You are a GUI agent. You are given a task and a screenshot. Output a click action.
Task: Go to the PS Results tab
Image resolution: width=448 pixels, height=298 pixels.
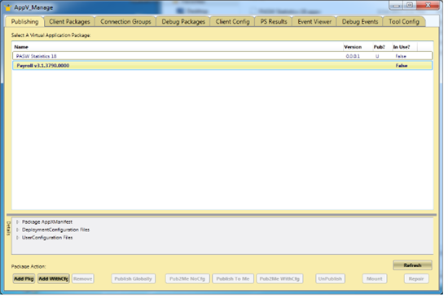coord(274,22)
